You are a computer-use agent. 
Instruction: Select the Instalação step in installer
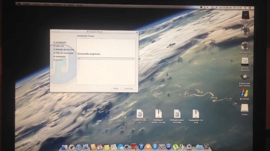coord(60,57)
